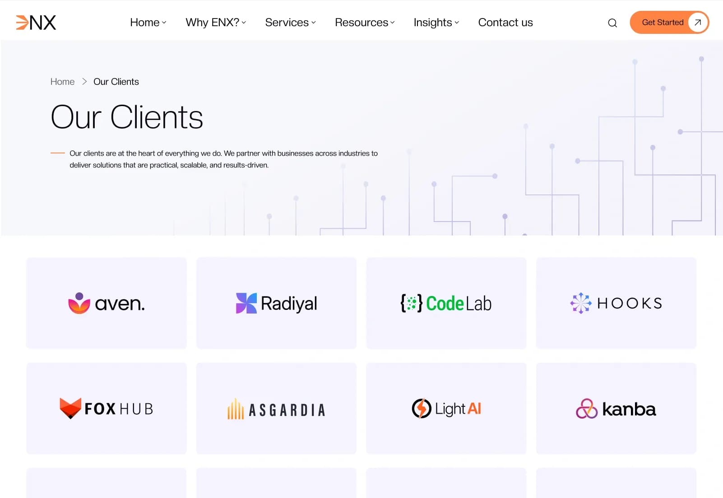The height and width of the screenshot is (498, 723).
Task: Click the aven. client name text
Action: 120,304
